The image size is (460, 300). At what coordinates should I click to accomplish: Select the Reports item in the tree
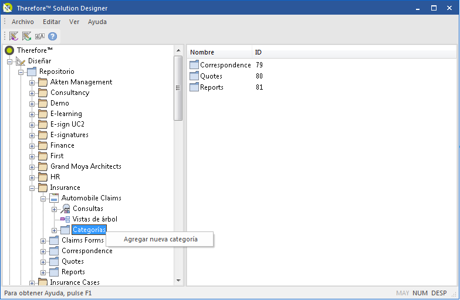pyautogui.click(x=73, y=272)
